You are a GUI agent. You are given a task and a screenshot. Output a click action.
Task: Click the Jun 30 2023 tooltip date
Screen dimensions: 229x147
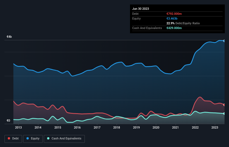coord(141,9)
